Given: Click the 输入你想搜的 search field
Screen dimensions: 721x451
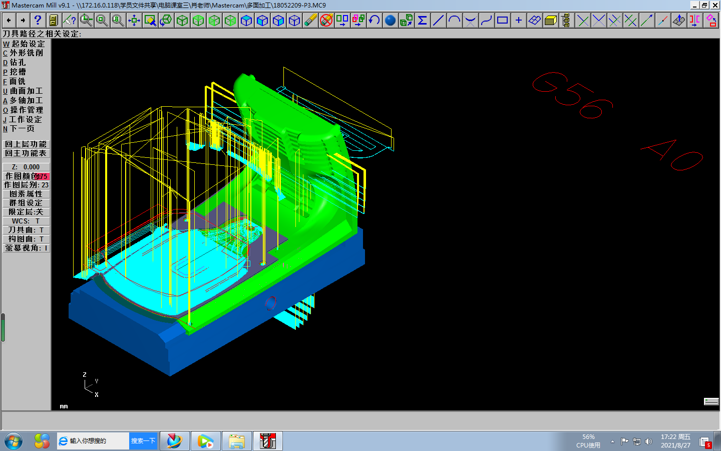Looking at the screenshot, I should coord(93,441).
